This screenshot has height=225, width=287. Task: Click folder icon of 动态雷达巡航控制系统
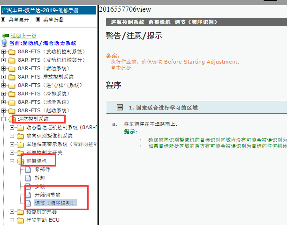click(x=20, y=128)
